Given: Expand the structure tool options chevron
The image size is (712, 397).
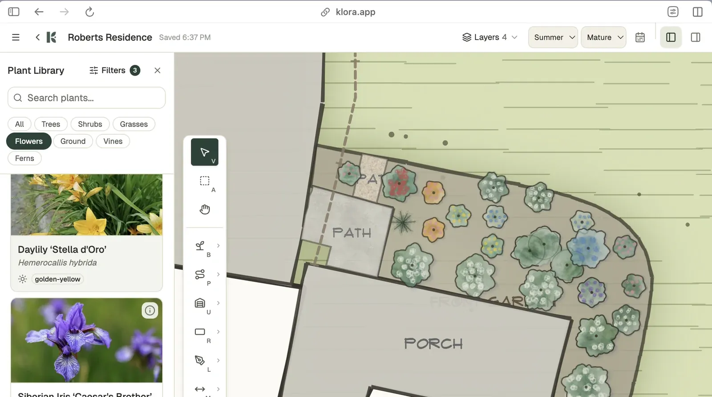Looking at the screenshot, I should pos(218,303).
